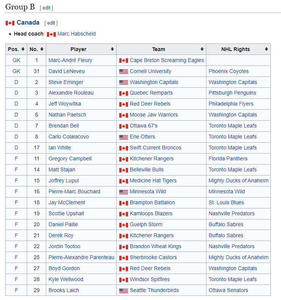
Task: Click flag beside Moose Jaw Warriors
Action: click(x=123, y=115)
